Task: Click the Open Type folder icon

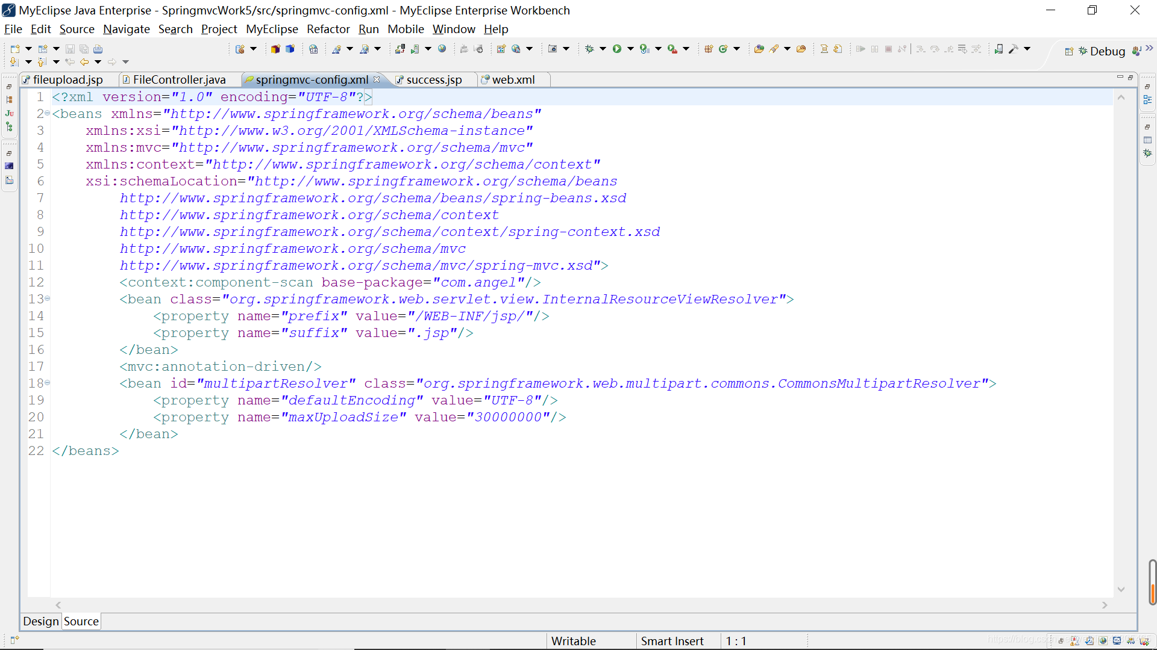Action: [759, 49]
